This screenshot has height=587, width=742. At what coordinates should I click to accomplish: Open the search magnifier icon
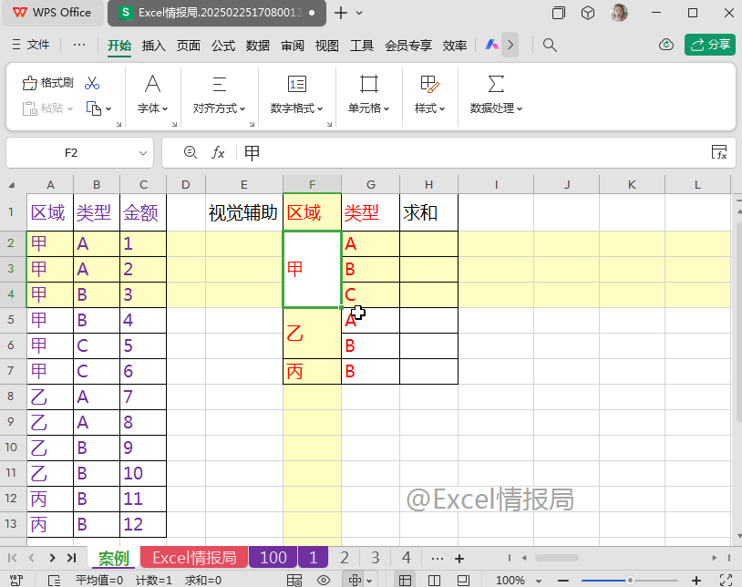550,43
